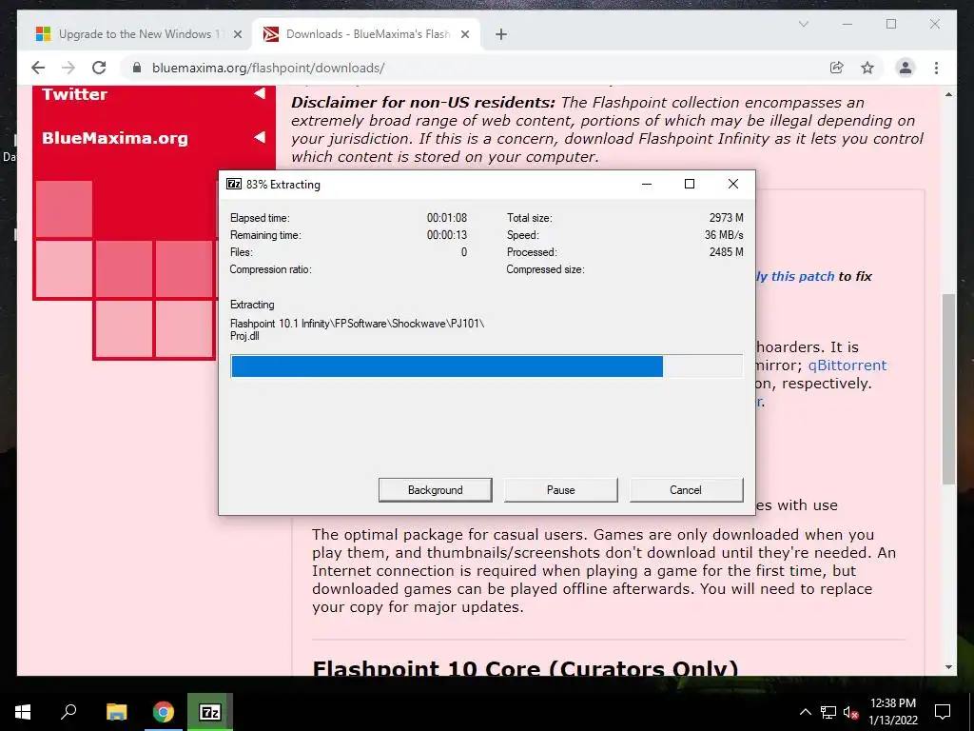Image resolution: width=974 pixels, height=731 pixels.
Task: Bookmark this page with the star icon
Action: [867, 68]
